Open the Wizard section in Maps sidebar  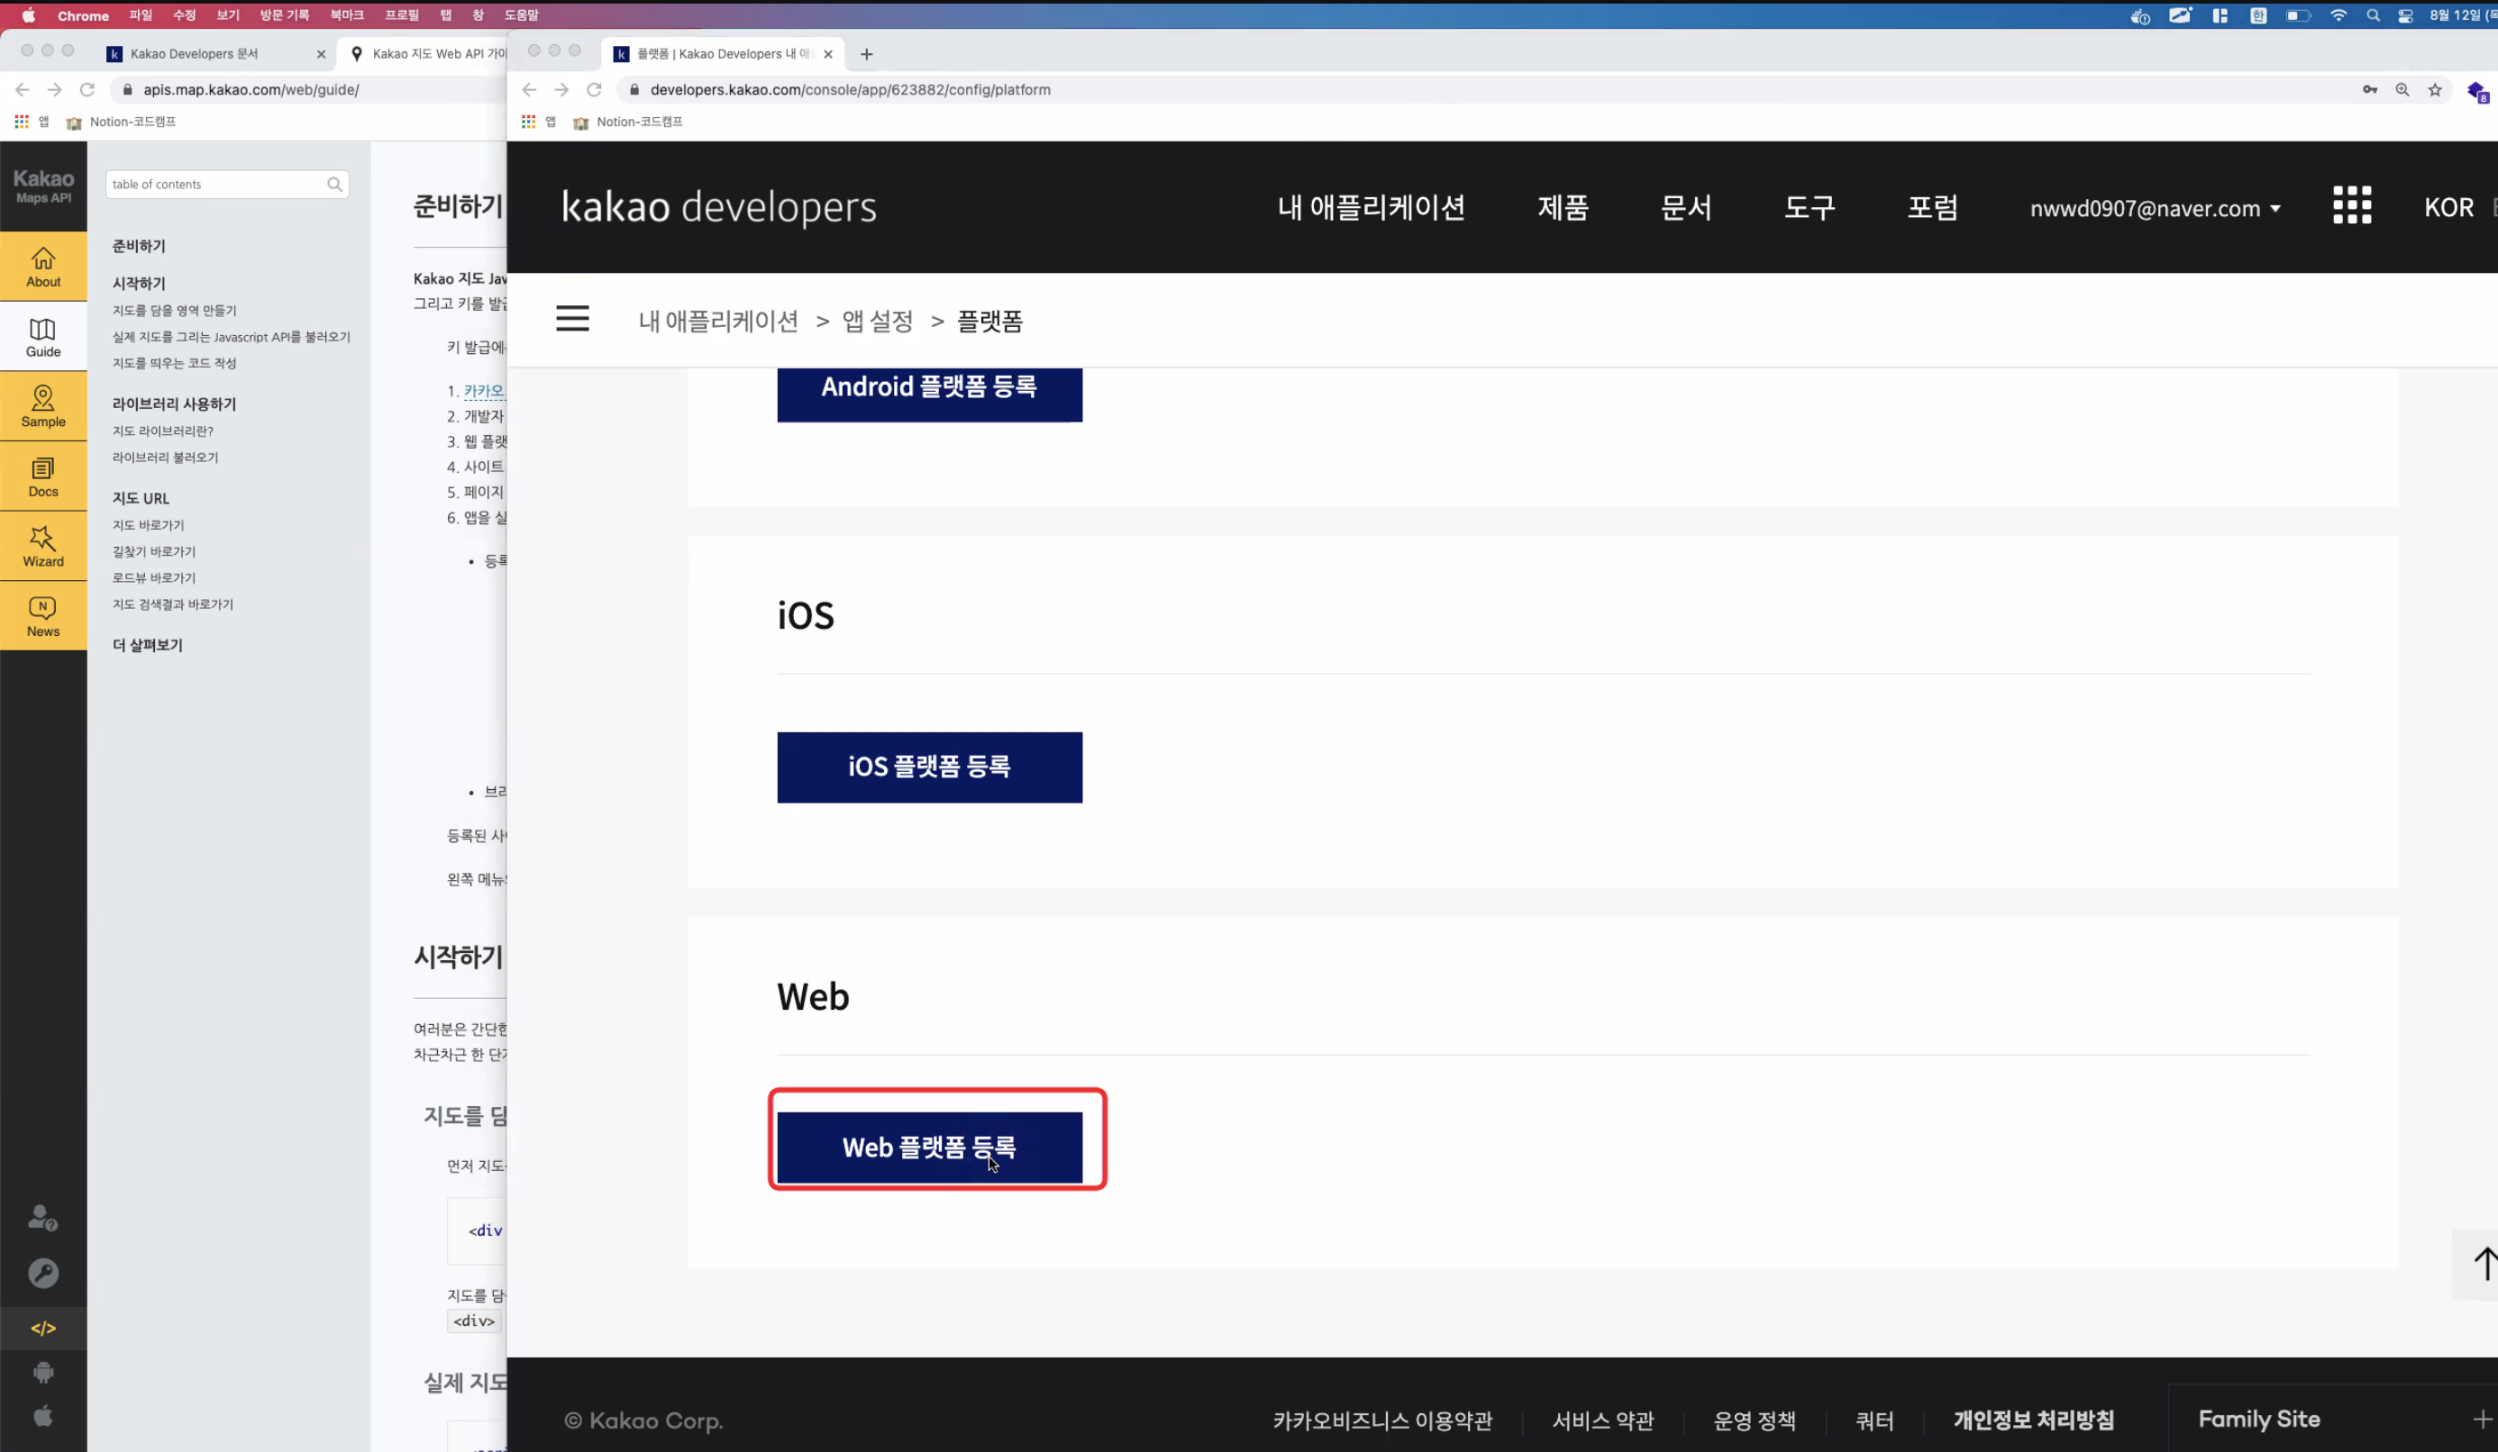pyautogui.click(x=42, y=547)
